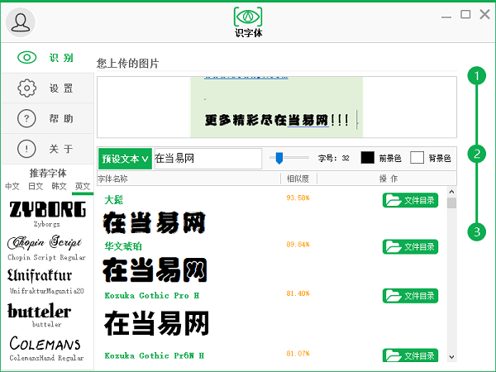Pick the black 前景色 color swatch
This screenshot has height=372, width=496.
coord(368,158)
